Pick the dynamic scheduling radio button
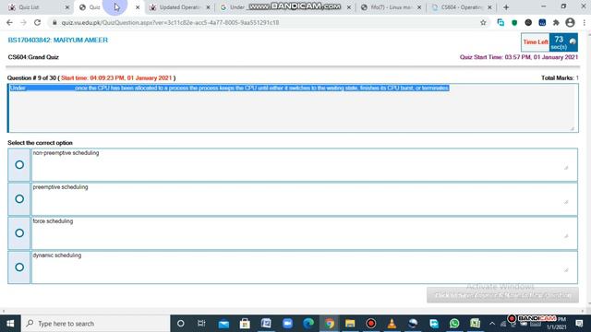 pos(19,267)
